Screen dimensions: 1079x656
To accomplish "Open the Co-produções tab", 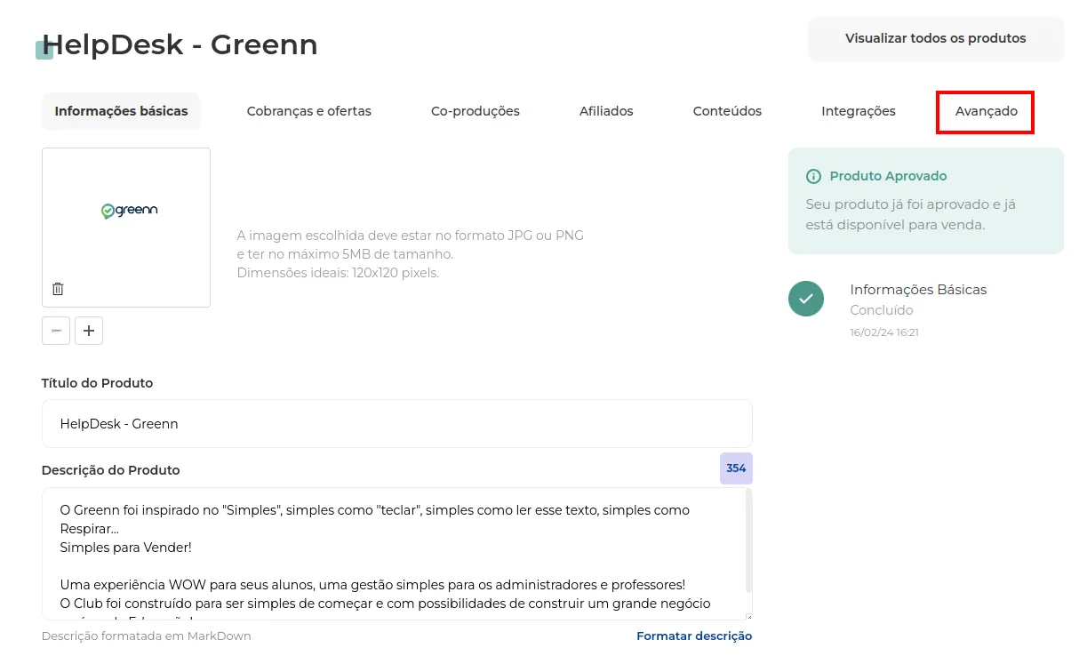I will click(476, 111).
